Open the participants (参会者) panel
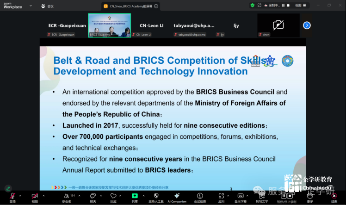 (x=67, y=196)
